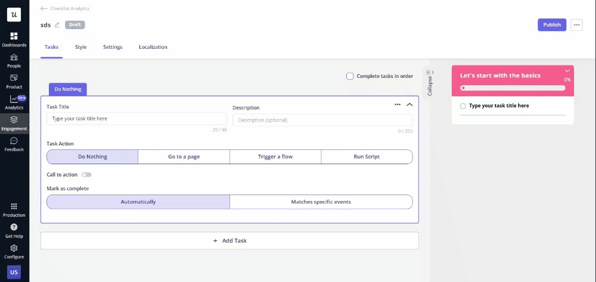
Task: Open Feedback in the sidebar
Action: coord(14,142)
